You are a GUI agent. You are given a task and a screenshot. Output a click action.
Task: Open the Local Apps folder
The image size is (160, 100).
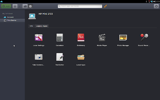[x=81, y=57]
